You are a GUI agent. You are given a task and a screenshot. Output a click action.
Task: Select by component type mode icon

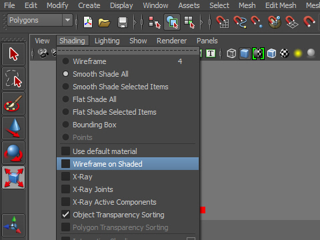189,22
